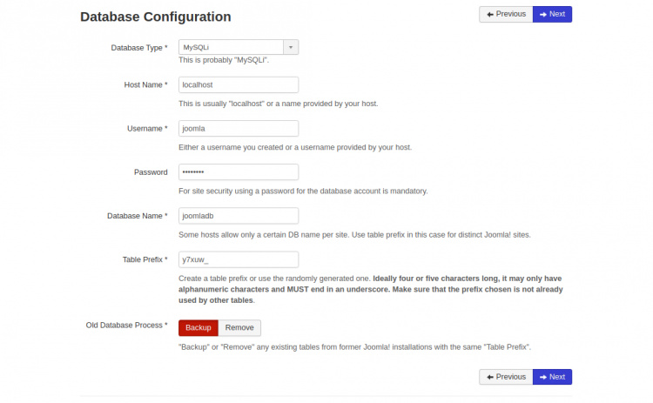Click the left arrow icon on bottom Previous
The width and height of the screenshot is (653, 403).
490,377
